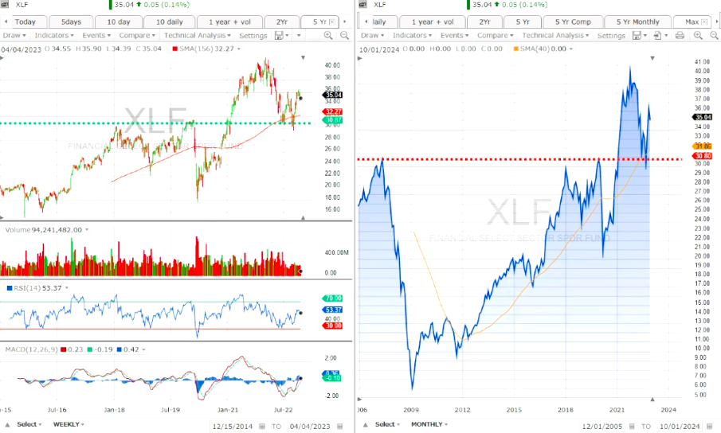Open the Draw menu on the left chart
Viewport: 721px width, 433px height.
point(14,35)
